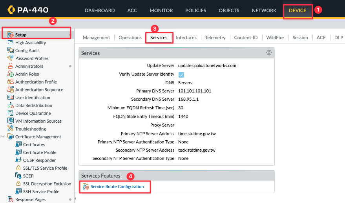
Task: Click the update server value updates.paloaltonetworks.com
Action: pos(207,65)
